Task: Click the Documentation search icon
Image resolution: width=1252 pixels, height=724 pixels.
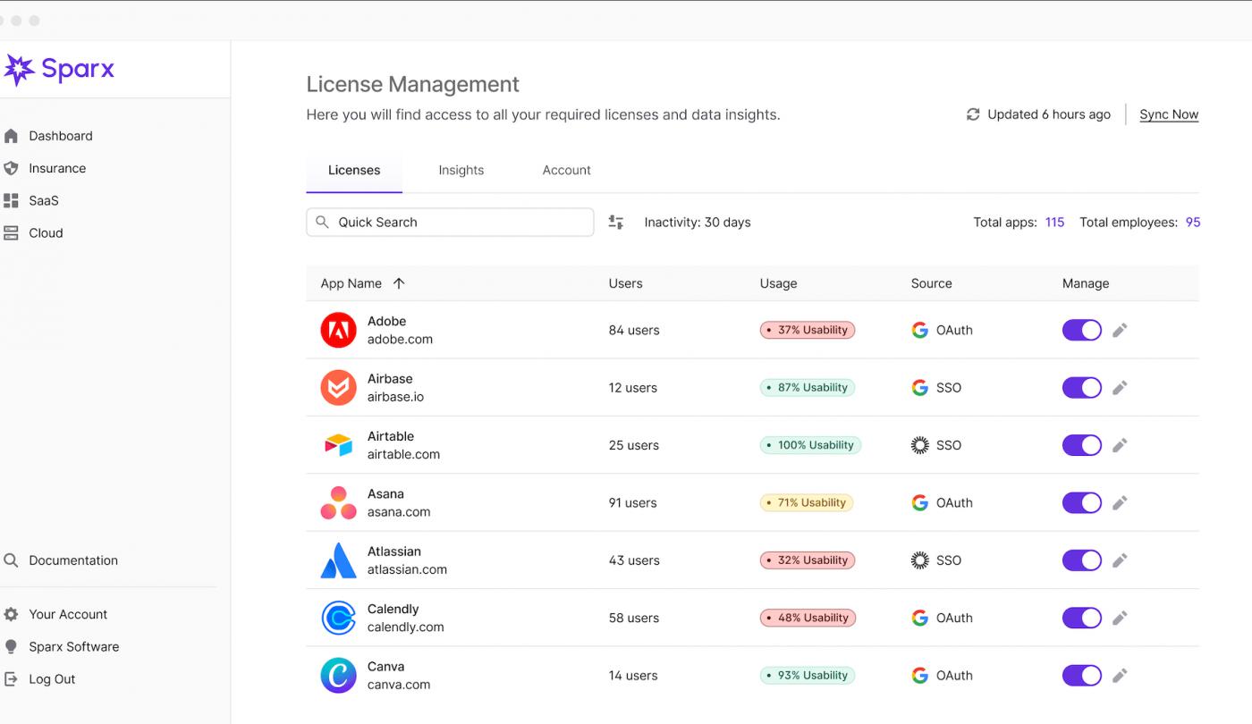Action: point(11,560)
